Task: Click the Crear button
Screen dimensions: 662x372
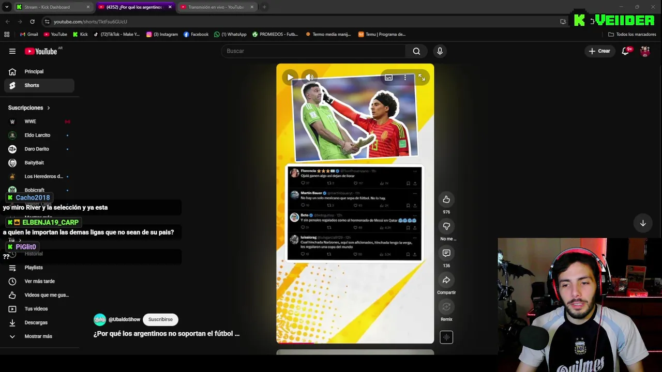Action: pyautogui.click(x=599, y=51)
